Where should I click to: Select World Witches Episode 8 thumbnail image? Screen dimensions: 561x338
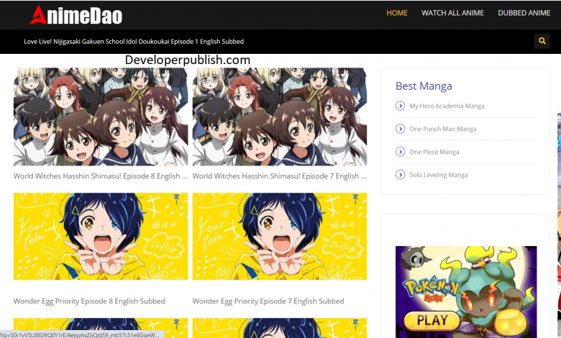point(101,117)
